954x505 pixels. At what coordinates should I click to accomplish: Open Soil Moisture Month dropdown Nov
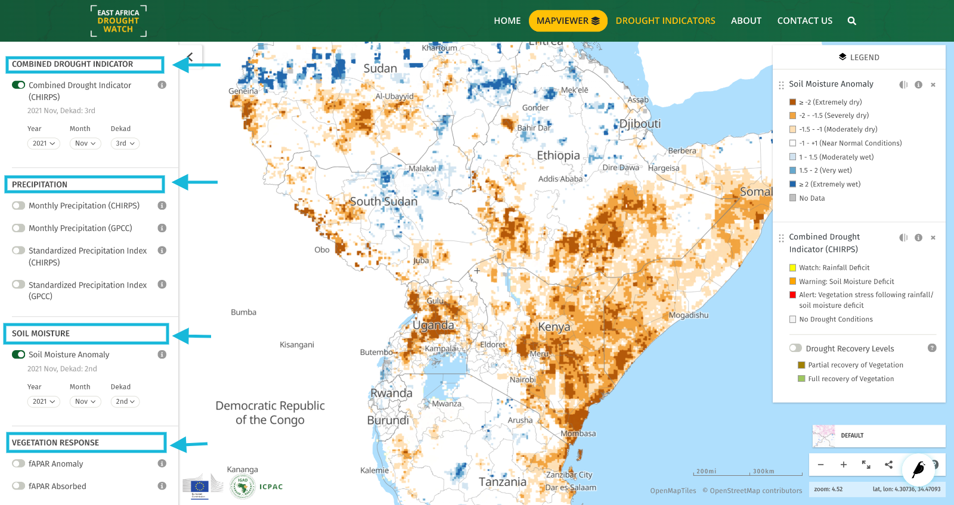coord(85,401)
